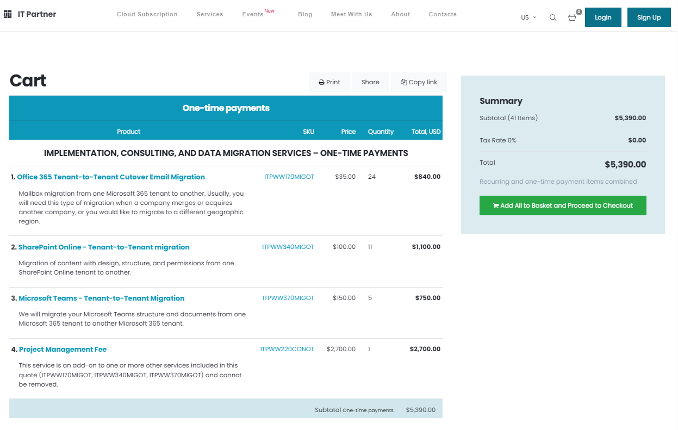Share the cart via Share button

(370, 82)
